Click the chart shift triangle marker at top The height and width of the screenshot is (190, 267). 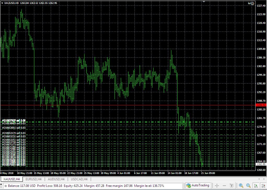204,2
